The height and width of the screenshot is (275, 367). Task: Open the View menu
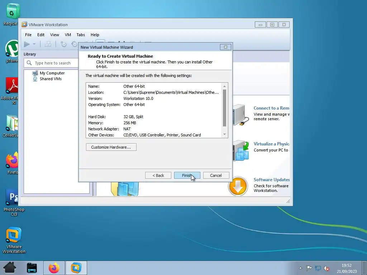pos(54,35)
